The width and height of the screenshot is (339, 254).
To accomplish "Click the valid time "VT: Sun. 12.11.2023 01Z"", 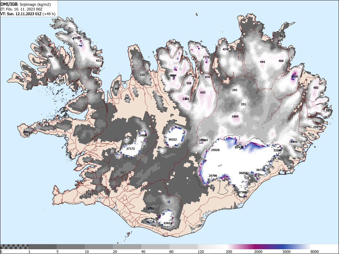I will pyautogui.click(x=21, y=14).
